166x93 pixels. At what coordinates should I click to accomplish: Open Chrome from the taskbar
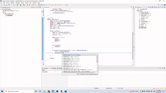coord(49,91)
